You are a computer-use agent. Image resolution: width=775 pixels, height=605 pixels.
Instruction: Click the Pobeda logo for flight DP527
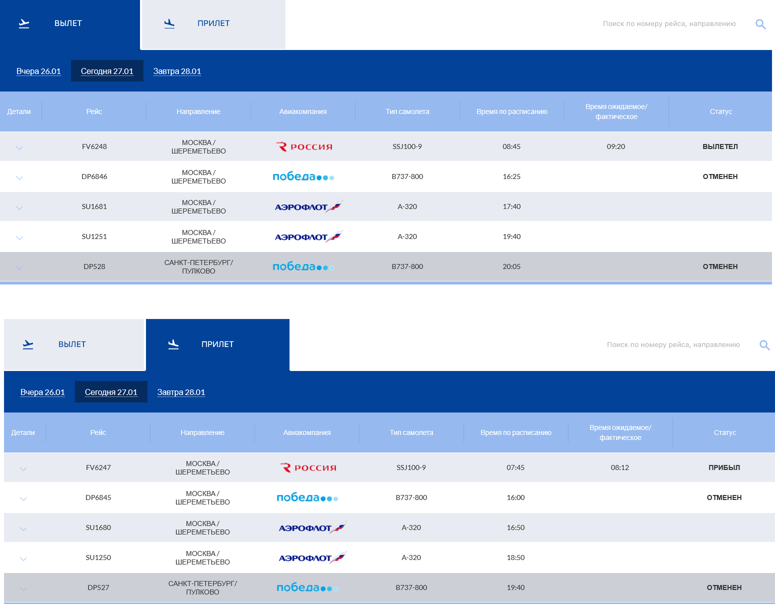click(307, 587)
